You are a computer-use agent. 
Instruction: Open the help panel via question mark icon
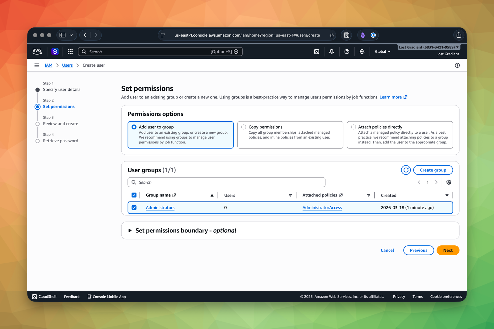click(x=347, y=52)
